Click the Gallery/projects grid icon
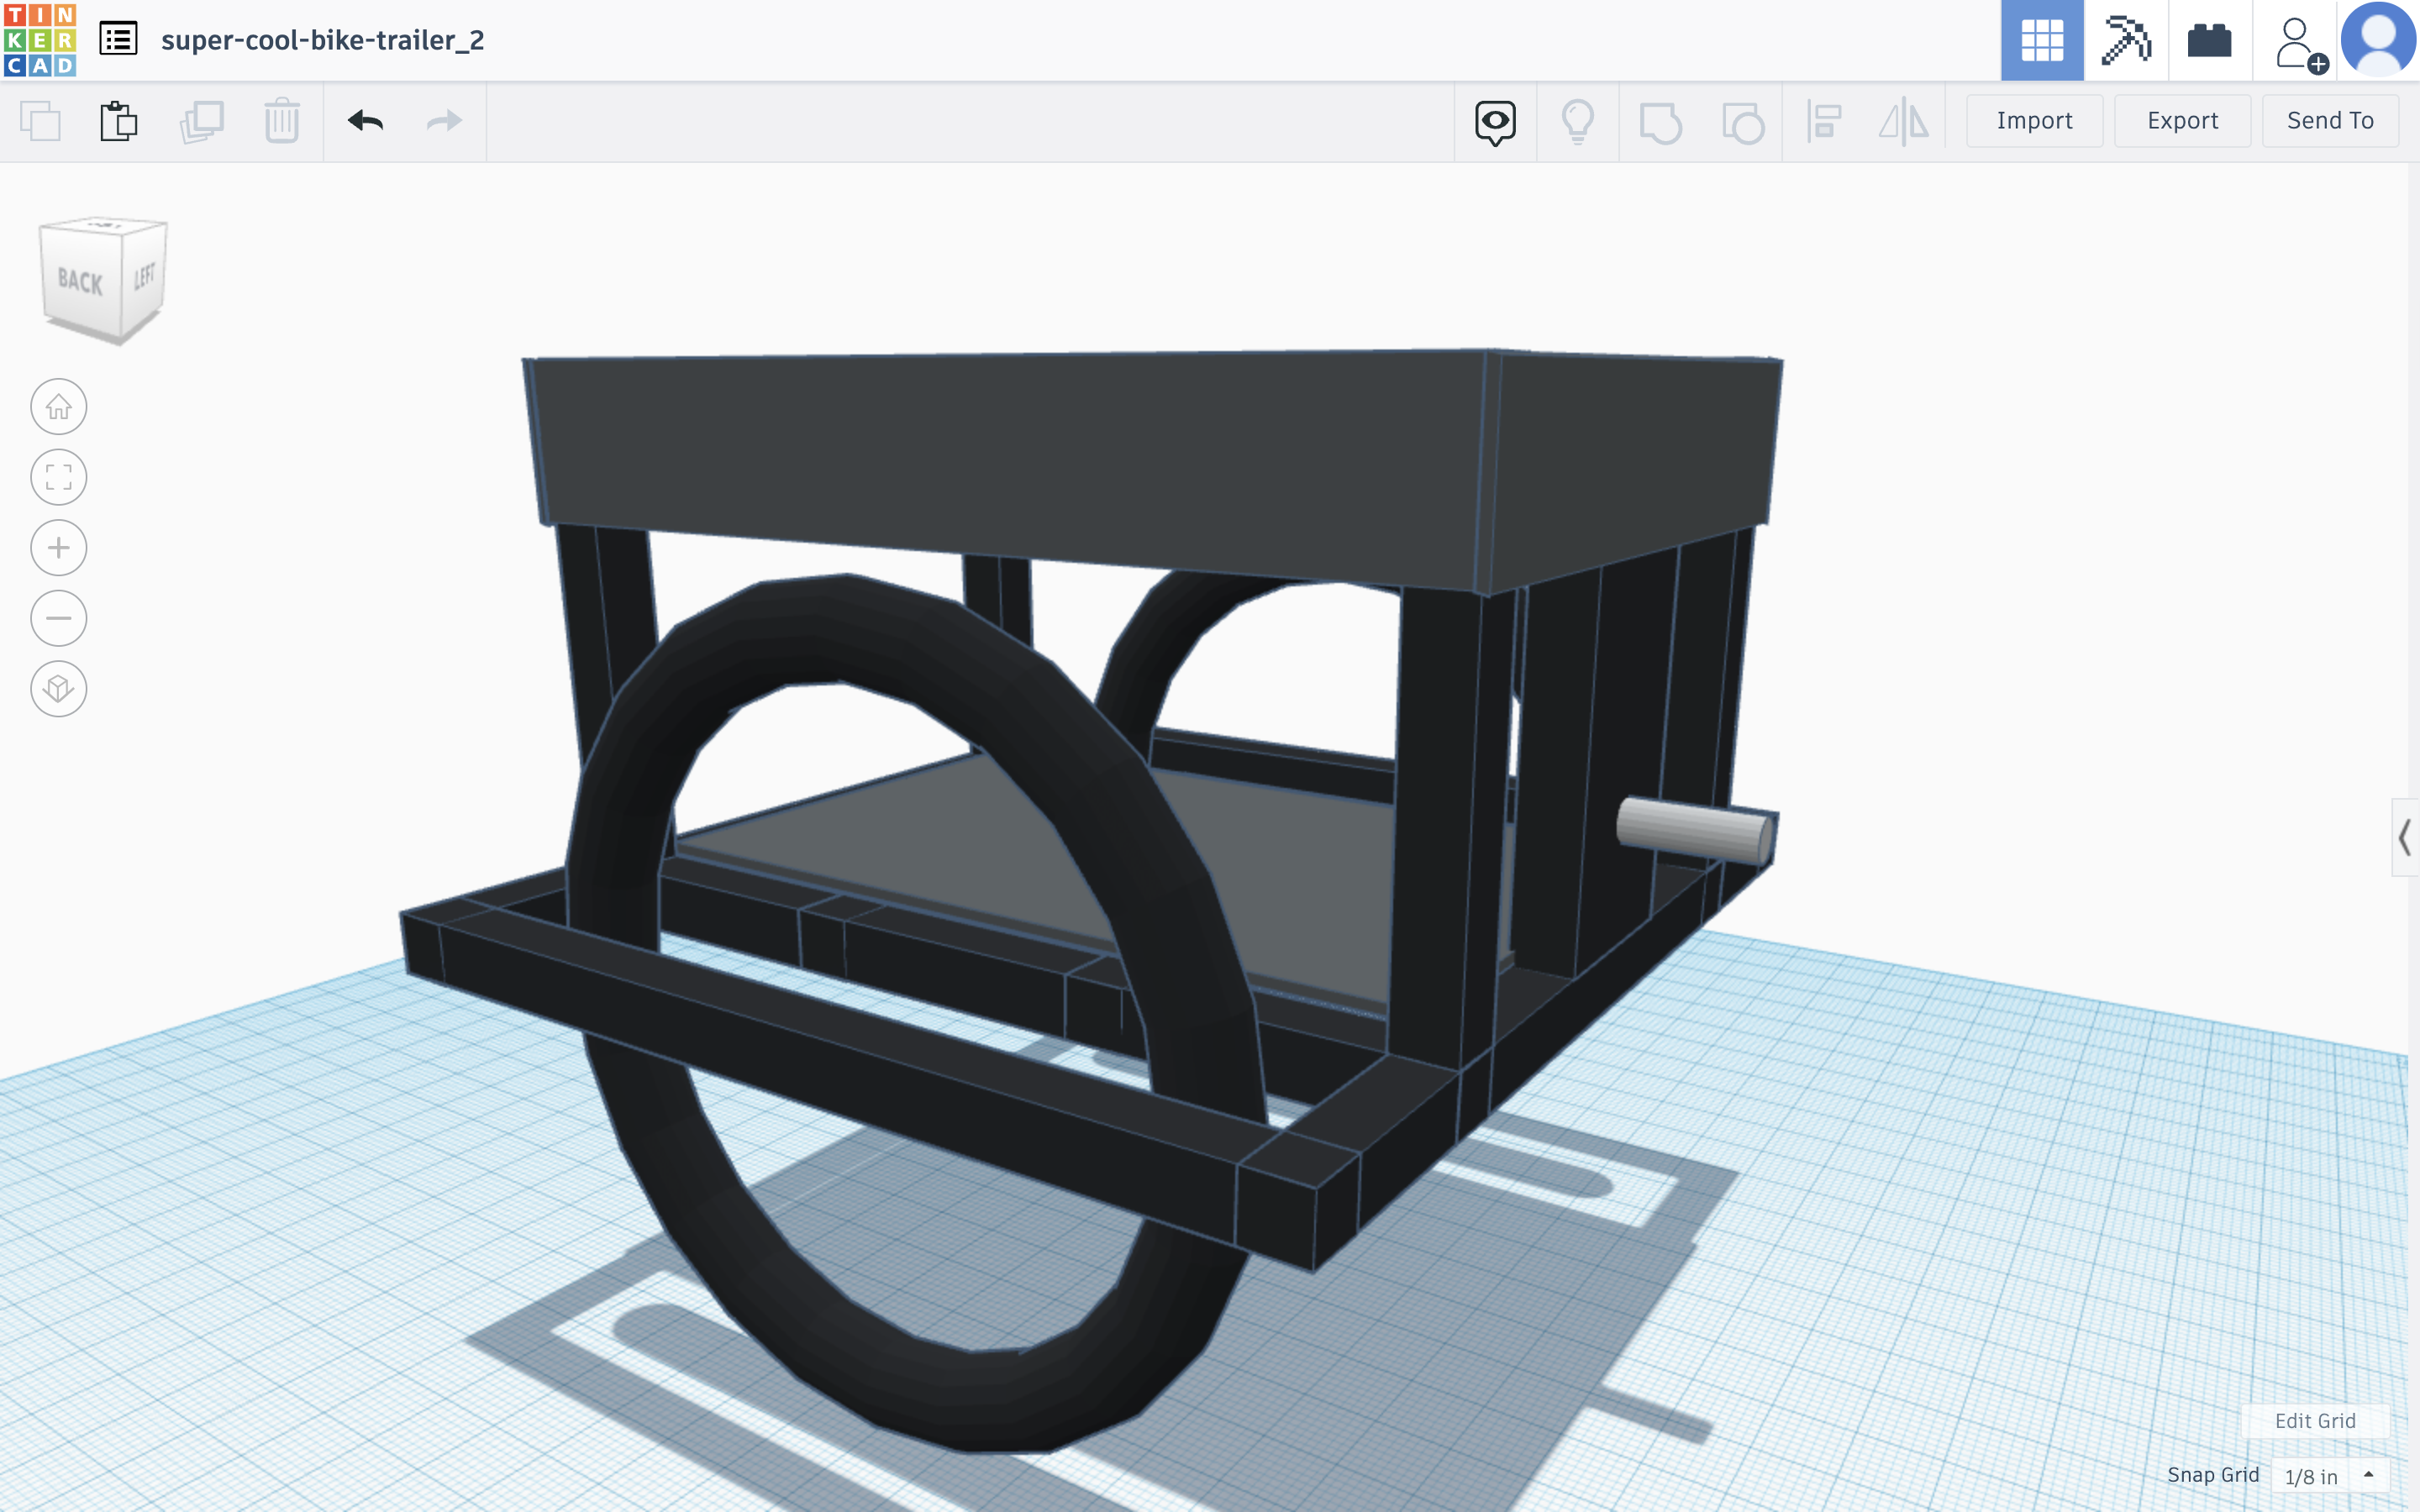 click(x=2042, y=39)
